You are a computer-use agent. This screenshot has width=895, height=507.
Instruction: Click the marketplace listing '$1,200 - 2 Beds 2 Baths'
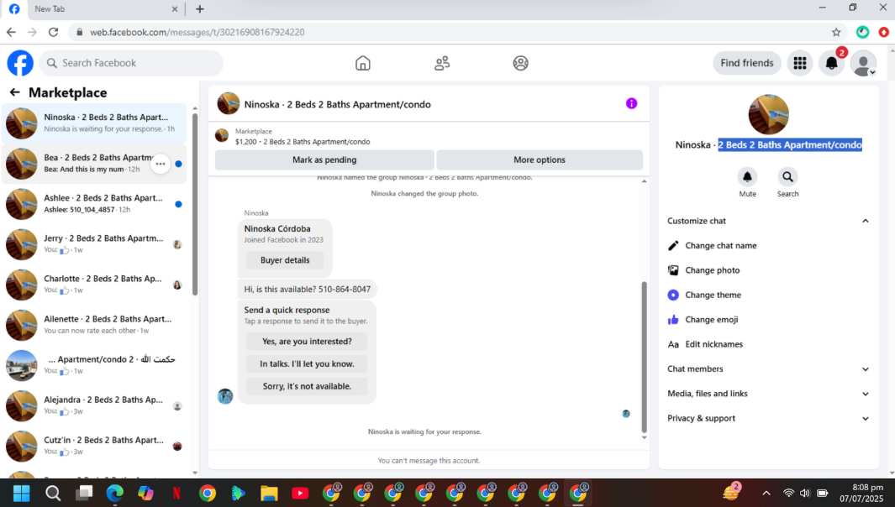pyautogui.click(x=303, y=141)
